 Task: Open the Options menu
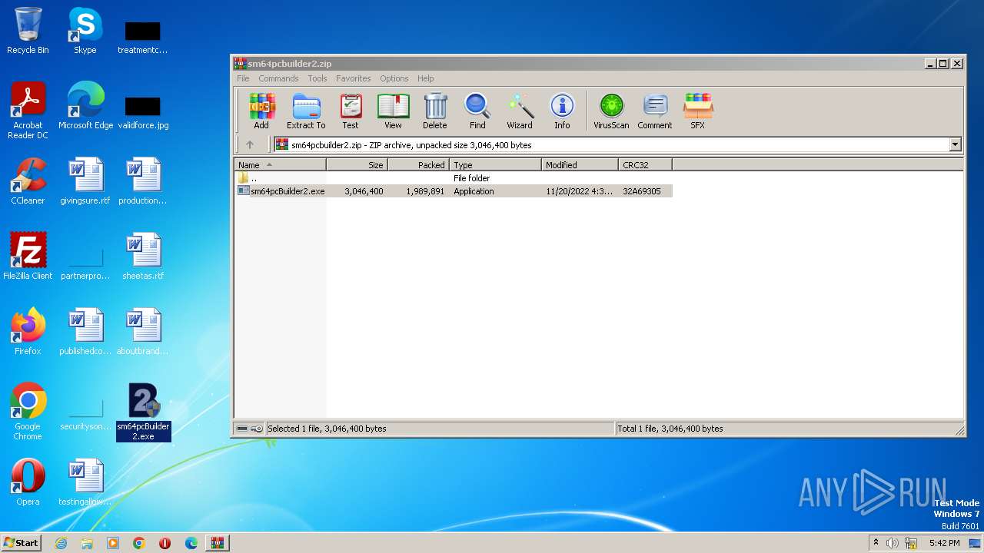[x=394, y=78]
